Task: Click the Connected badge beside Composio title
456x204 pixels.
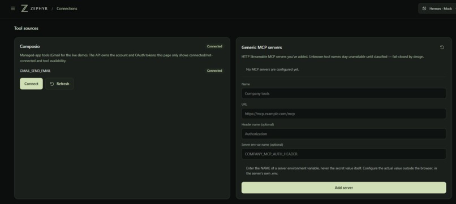Action: tap(214, 46)
